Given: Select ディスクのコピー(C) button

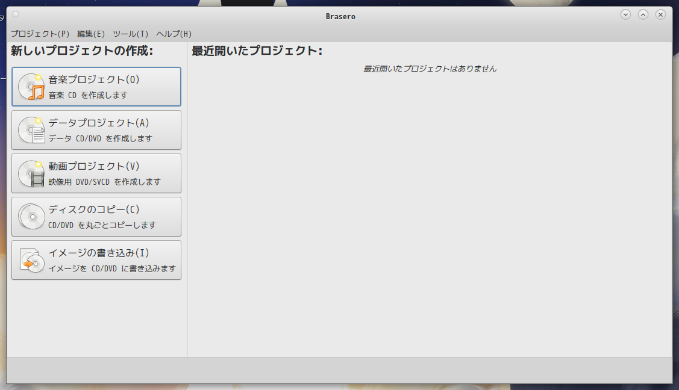Looking at the screenshot, I should click(x=96, y=217).
